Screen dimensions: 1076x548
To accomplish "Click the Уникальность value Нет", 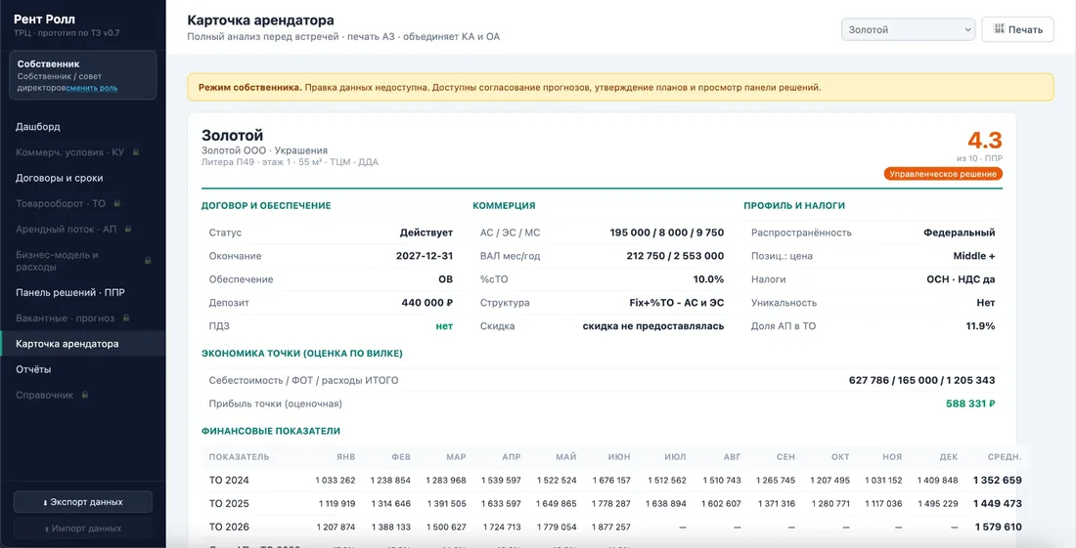I will [986, 303].
